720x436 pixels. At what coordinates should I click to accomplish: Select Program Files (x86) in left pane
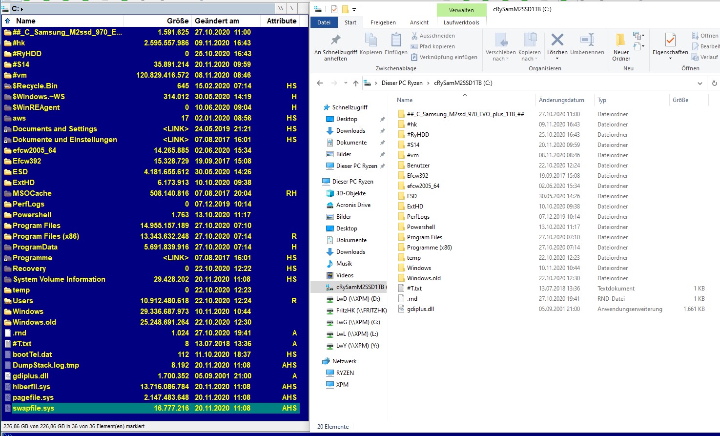pyautogui.click(x=151, y=236)
